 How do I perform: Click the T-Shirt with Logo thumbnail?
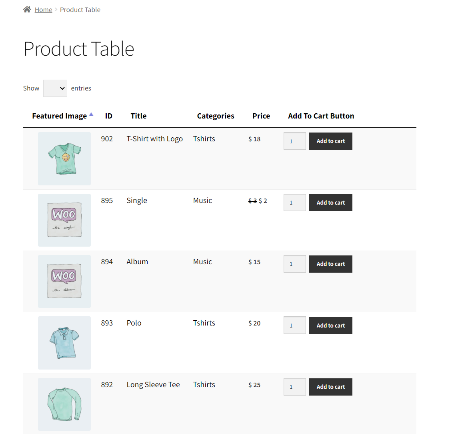[x=64, y=159]
